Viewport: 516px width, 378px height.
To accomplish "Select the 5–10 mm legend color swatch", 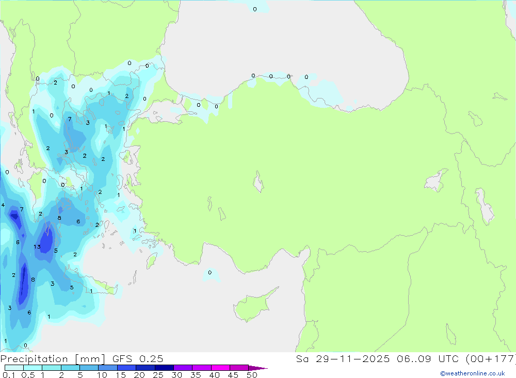I will coord(89,368).
